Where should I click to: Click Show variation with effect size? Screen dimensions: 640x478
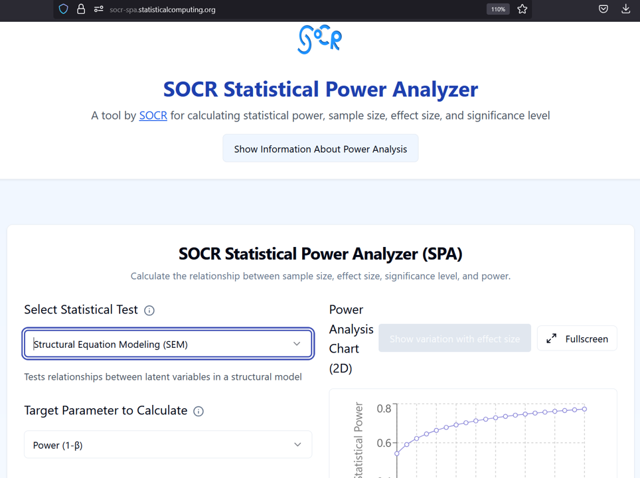454,338
